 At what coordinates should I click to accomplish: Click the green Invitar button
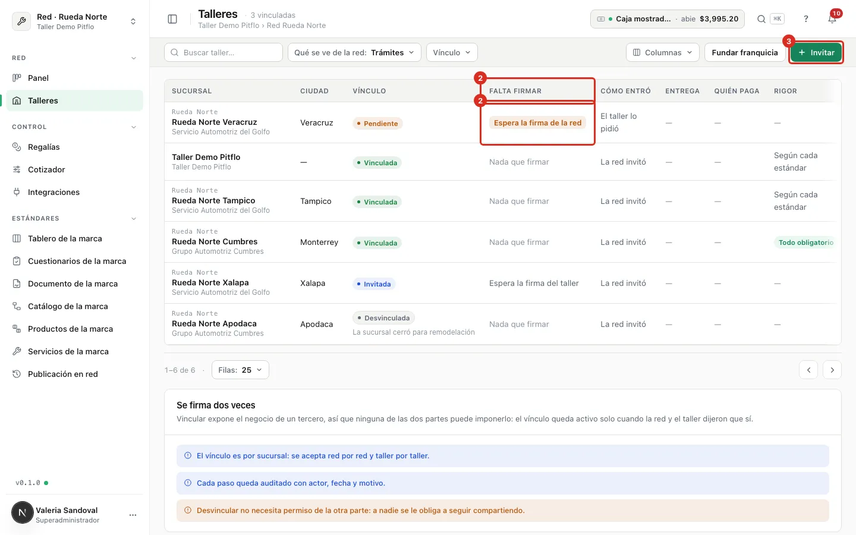[x=816, y=52]
